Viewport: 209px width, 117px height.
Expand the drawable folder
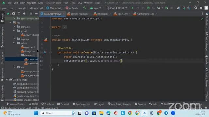click(x=14, y=27)
